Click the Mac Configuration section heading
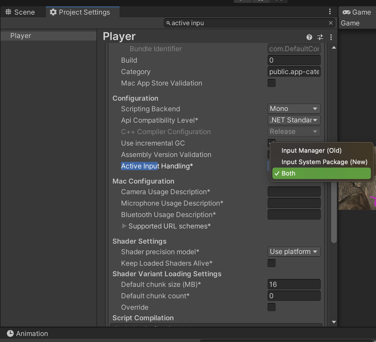 [143, 181]
